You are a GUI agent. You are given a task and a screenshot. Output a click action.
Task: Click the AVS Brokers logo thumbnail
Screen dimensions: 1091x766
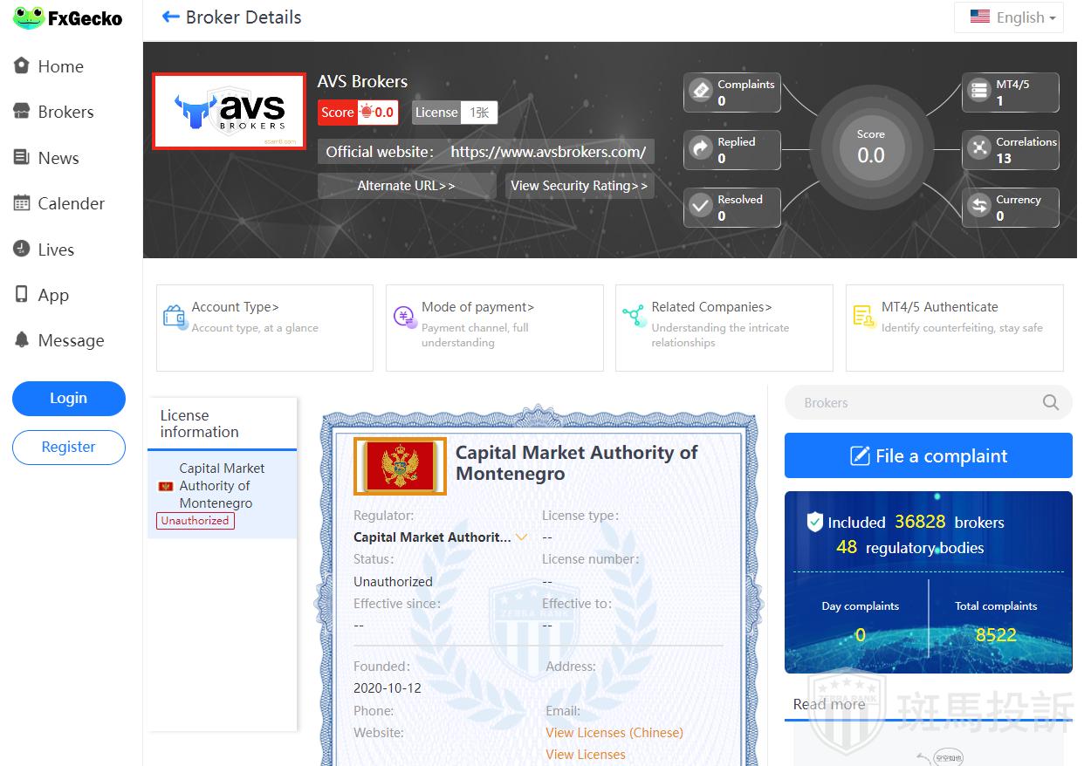tap(230, 111)
